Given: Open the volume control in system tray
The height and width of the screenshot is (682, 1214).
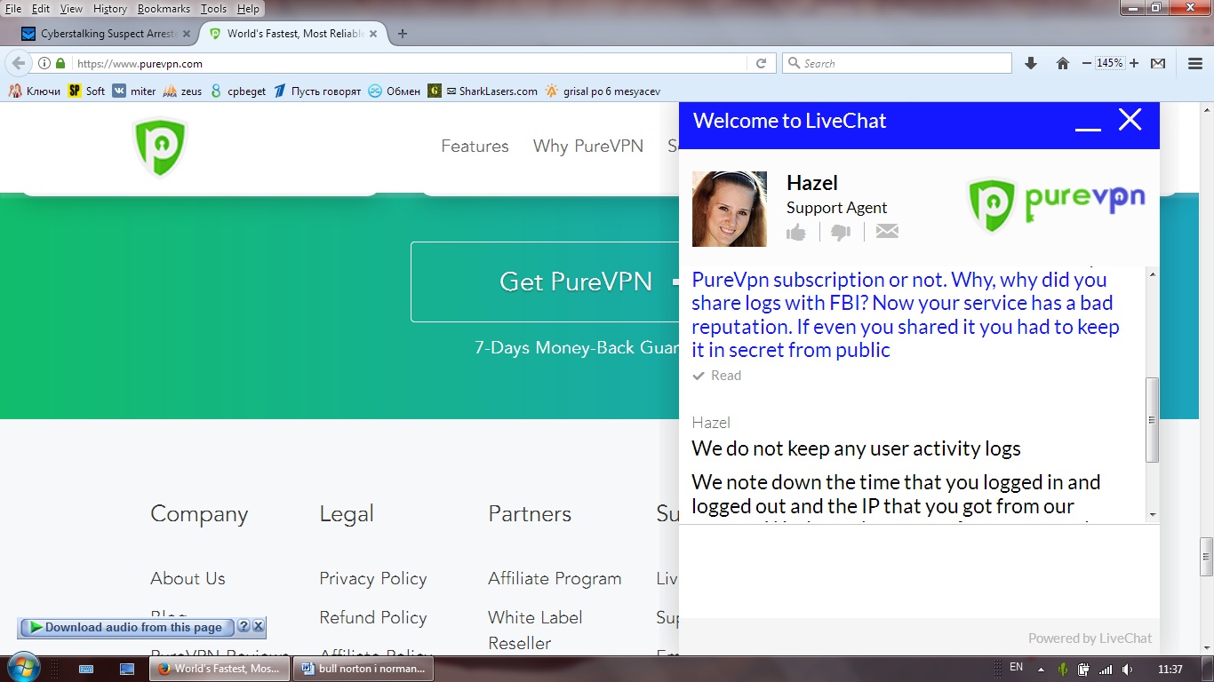Looking at the screenshot, I should pyautogui.click(x=1127, y=669).
